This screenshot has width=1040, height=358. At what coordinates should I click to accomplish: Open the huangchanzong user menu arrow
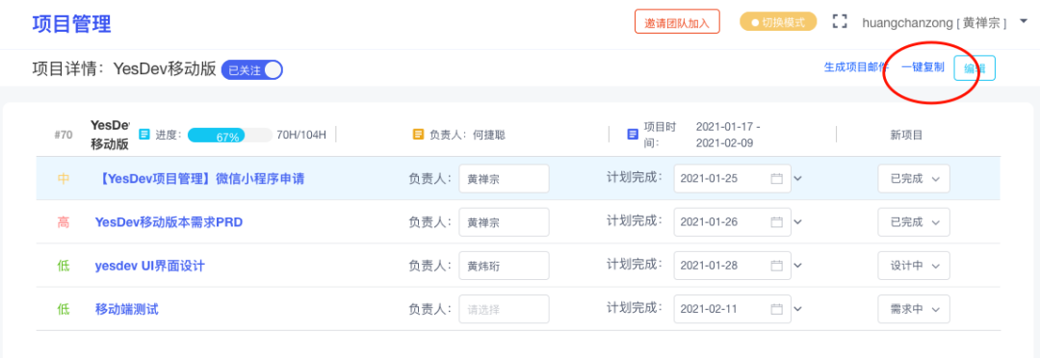coord(1024,21)
